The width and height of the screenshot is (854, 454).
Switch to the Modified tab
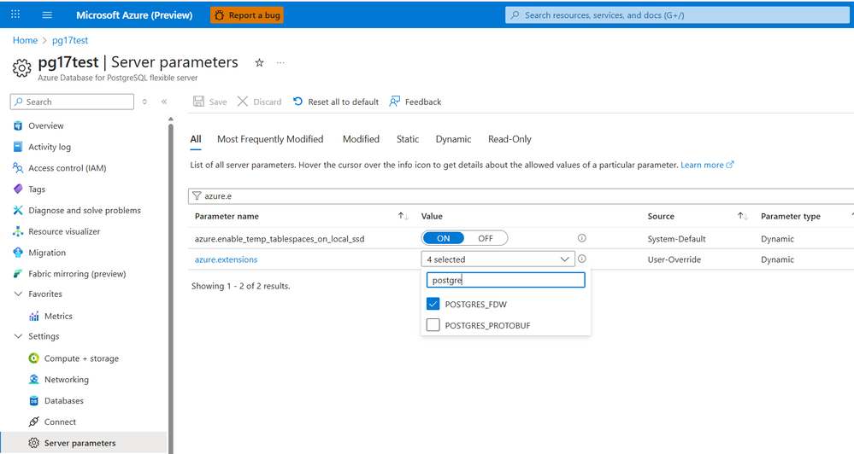(x=361, y=139)
